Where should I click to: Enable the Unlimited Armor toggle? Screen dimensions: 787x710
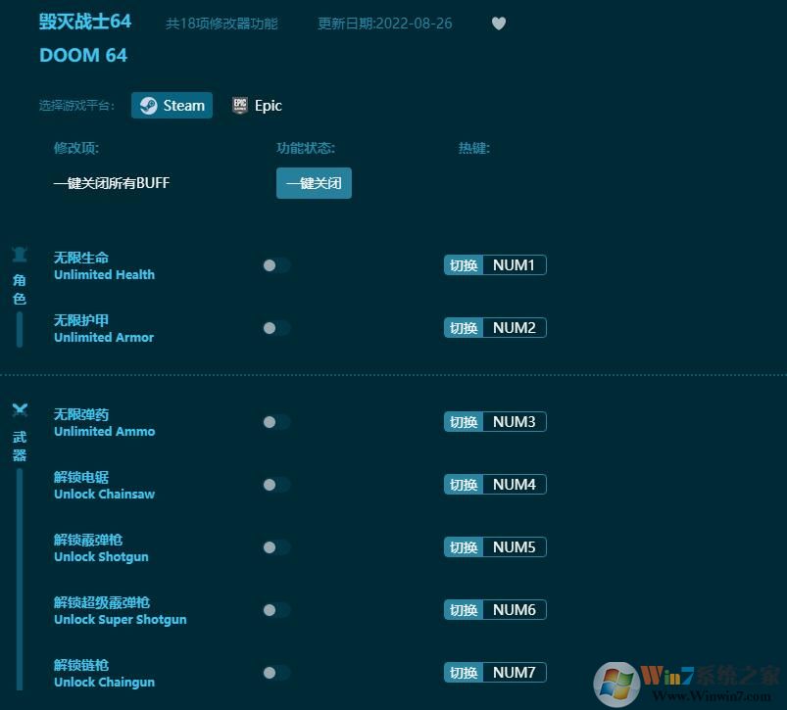pyautogui.click(x=275, y=327)
